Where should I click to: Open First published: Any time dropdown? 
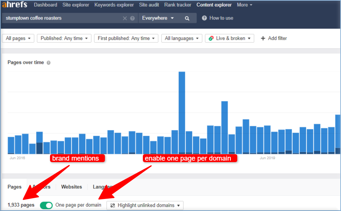point(126,38)
